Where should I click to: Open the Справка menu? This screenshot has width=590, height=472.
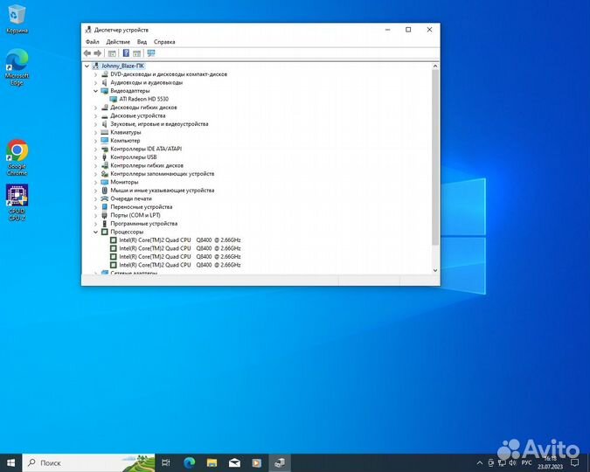[x=164, y=42]
